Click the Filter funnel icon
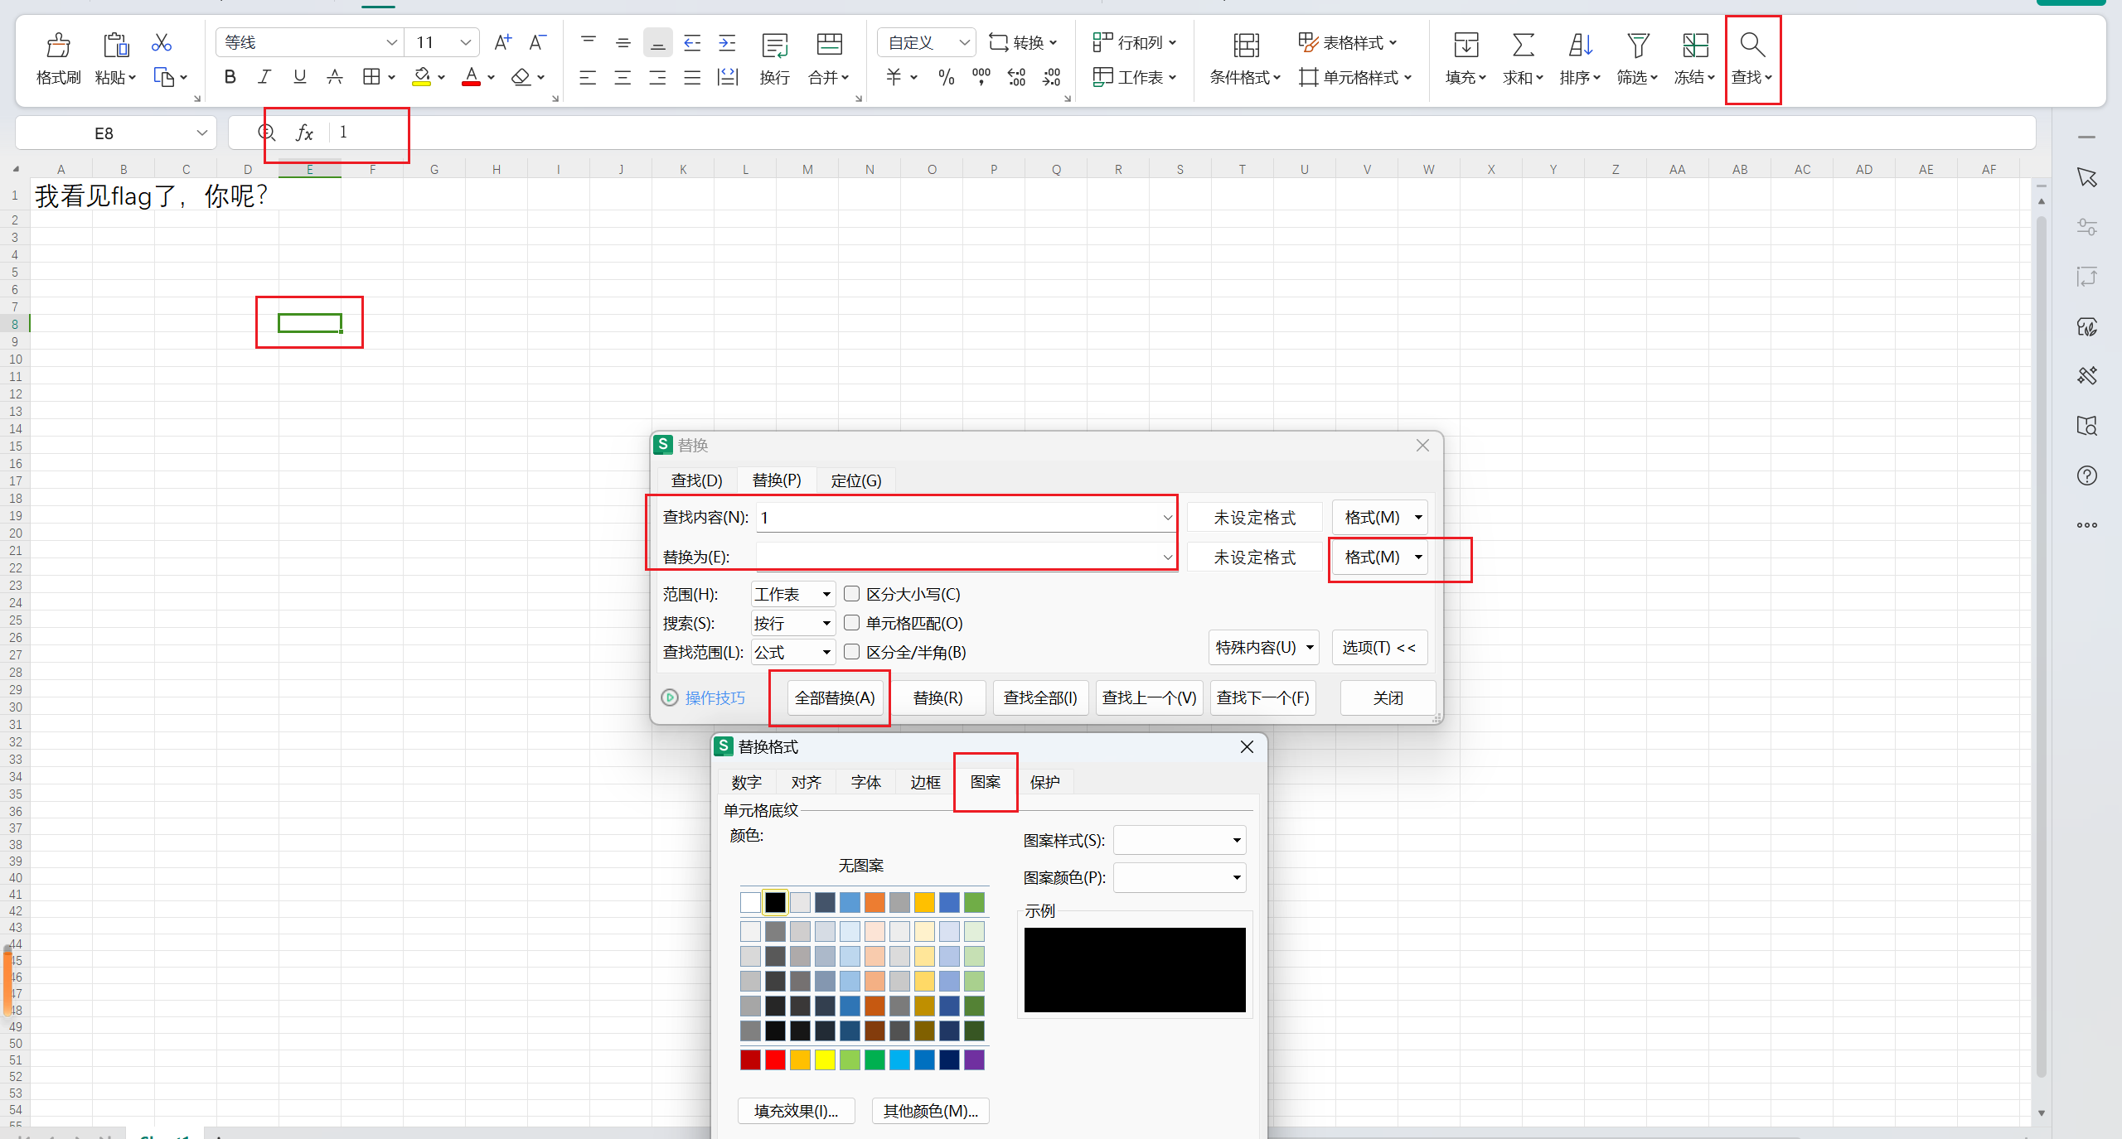2122x1139 pixels. (x=1637, y=44)
